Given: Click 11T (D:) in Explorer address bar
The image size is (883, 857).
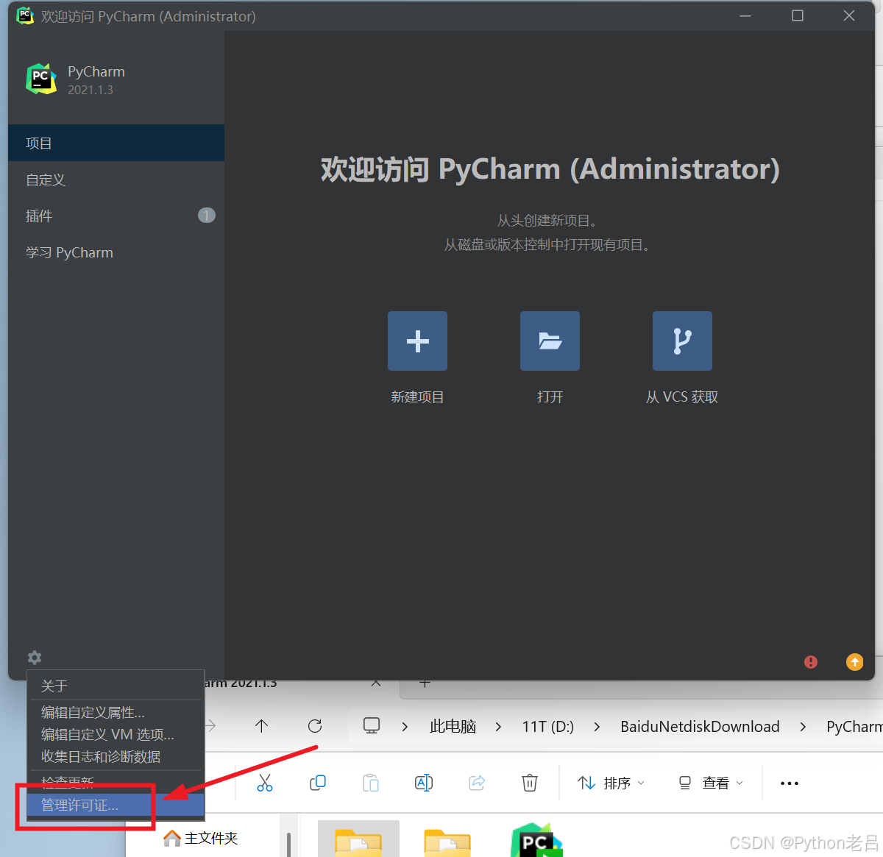Looking at the screenshot, I should tap(548, 727).
